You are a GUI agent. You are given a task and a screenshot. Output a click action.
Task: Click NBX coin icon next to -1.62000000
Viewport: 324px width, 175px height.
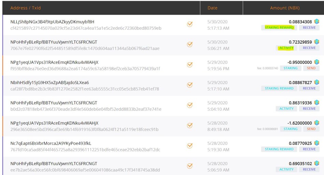click(316, 123)
